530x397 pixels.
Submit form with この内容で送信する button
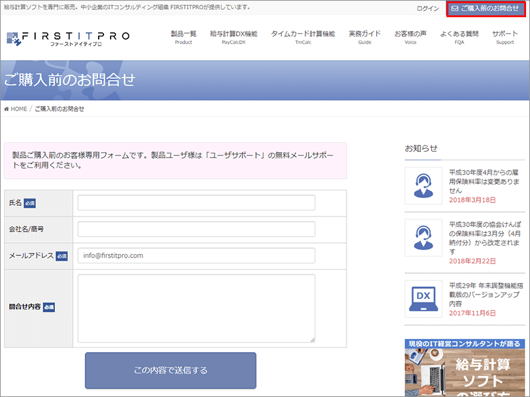click(x=170, y=370)
